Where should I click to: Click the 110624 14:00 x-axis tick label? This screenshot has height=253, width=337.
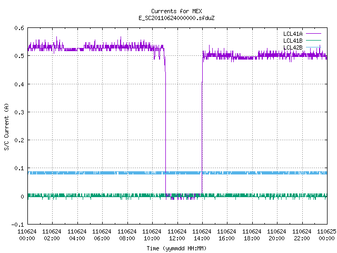coord(202,235)
